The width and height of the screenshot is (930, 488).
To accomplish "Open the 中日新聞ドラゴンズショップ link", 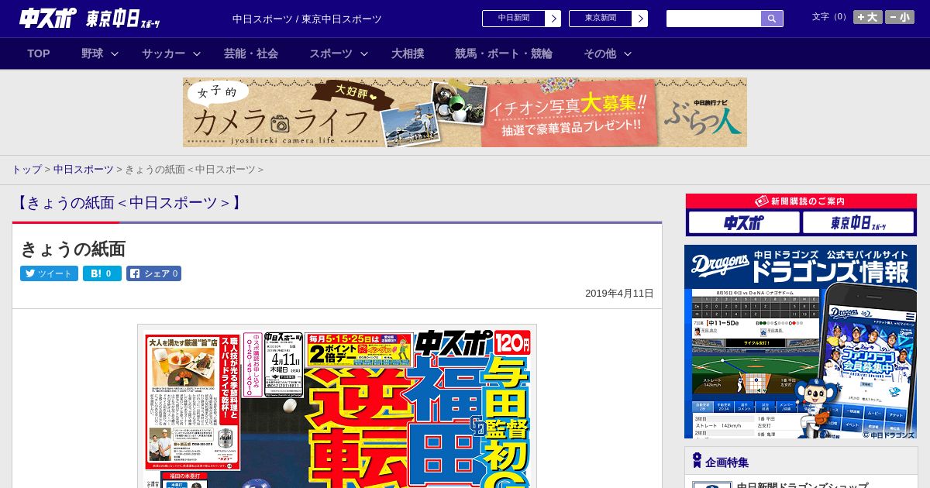I will coord(801,485).
